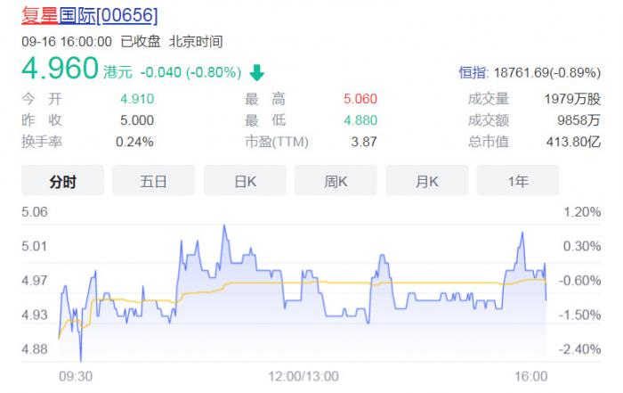Open the 月K chart tab
The height and width of the screenshot is (393, 623).
[427, 182]
